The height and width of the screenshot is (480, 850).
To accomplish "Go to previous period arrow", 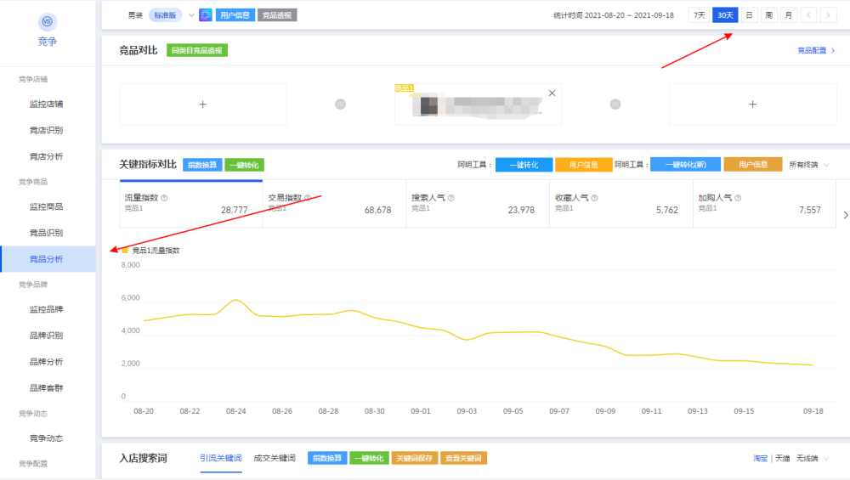I will pos(808,15).
